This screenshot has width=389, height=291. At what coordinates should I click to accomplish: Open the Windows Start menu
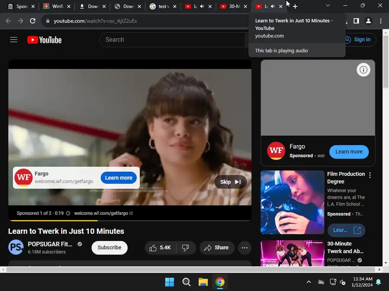[x=170, y=282]
